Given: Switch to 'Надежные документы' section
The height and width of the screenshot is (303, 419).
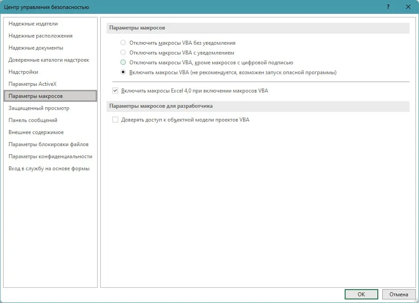Looking at the screenshot, I should (36, 48).
